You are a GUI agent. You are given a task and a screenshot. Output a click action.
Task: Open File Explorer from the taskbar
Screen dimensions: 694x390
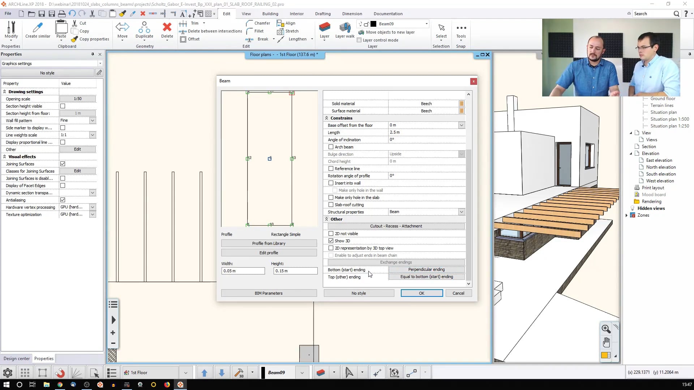[x=46, y=385]
